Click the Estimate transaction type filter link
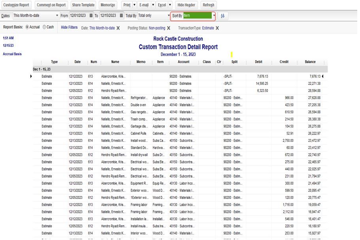 [x=208, y=28]
